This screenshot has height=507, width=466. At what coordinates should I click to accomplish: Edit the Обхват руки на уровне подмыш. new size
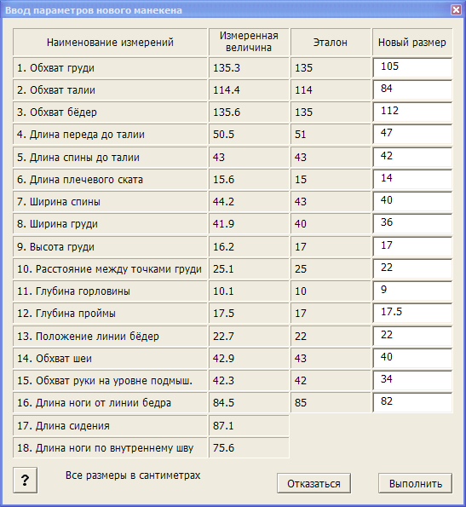412,380
